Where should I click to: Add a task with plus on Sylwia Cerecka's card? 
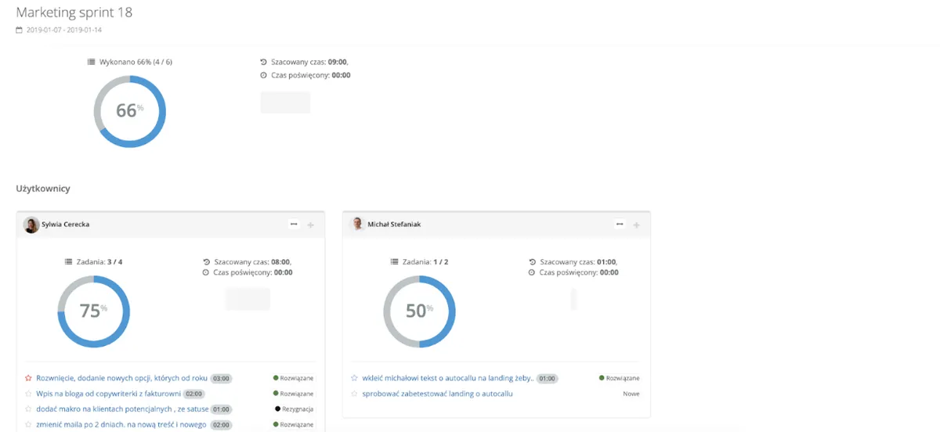point(310,225)
